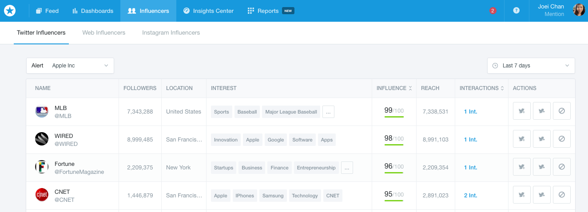Click the follower count 7,343,288
The height and width of the screenshot is (212, 588).
coord(140,112)
